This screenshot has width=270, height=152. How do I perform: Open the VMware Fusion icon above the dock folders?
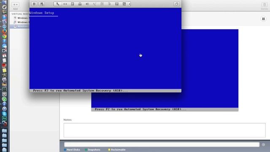point(4,123)
